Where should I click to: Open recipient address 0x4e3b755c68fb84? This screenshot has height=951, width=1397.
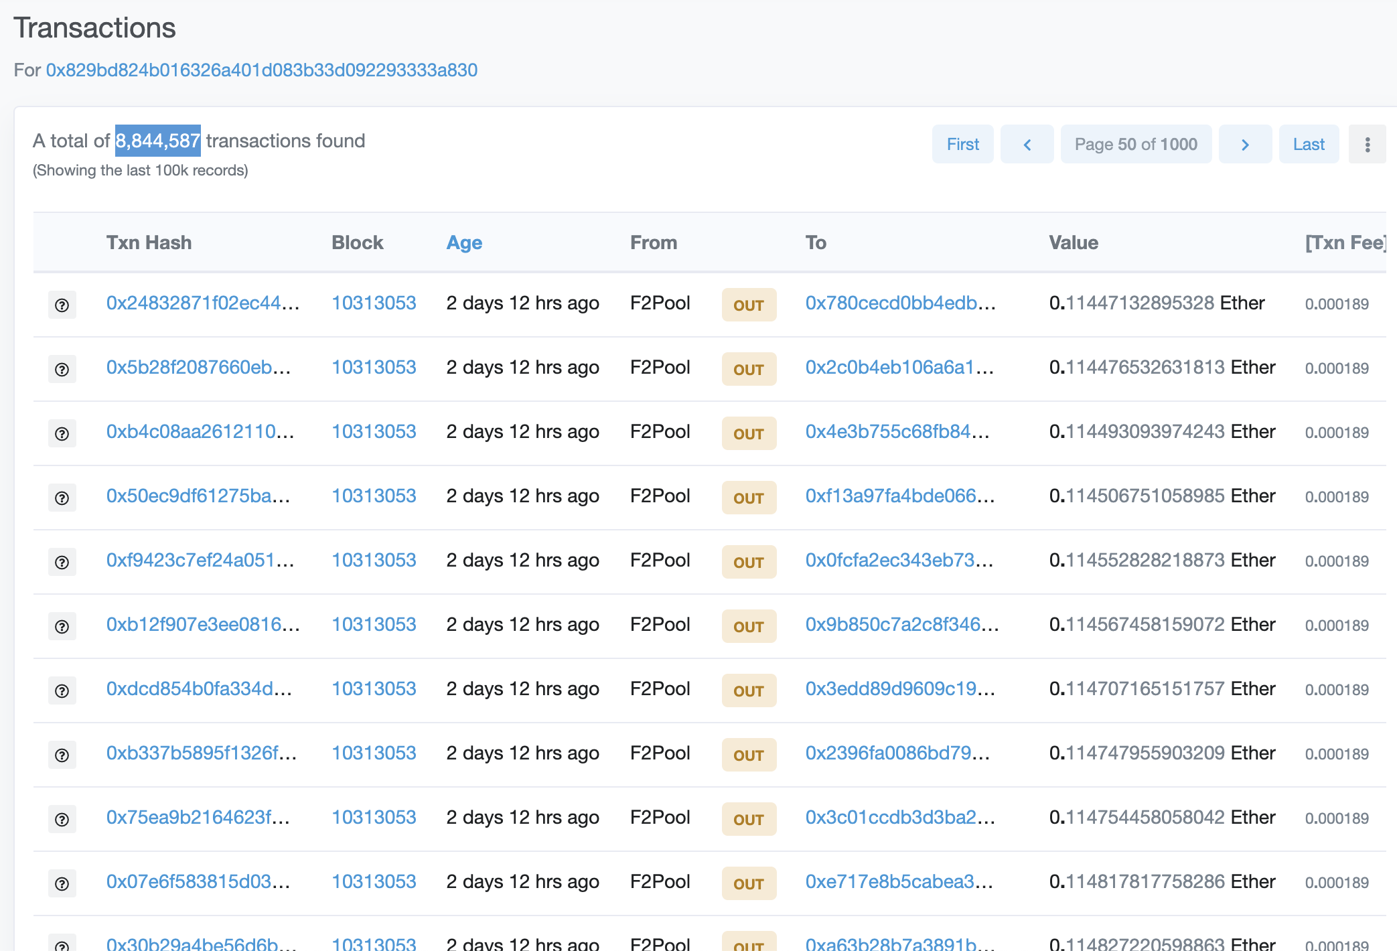click(897, 431)
